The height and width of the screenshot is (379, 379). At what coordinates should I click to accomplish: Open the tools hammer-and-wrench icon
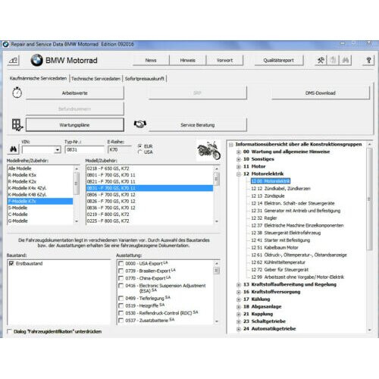point(321,60)
